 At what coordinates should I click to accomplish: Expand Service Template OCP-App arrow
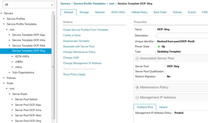click(9, 35)
